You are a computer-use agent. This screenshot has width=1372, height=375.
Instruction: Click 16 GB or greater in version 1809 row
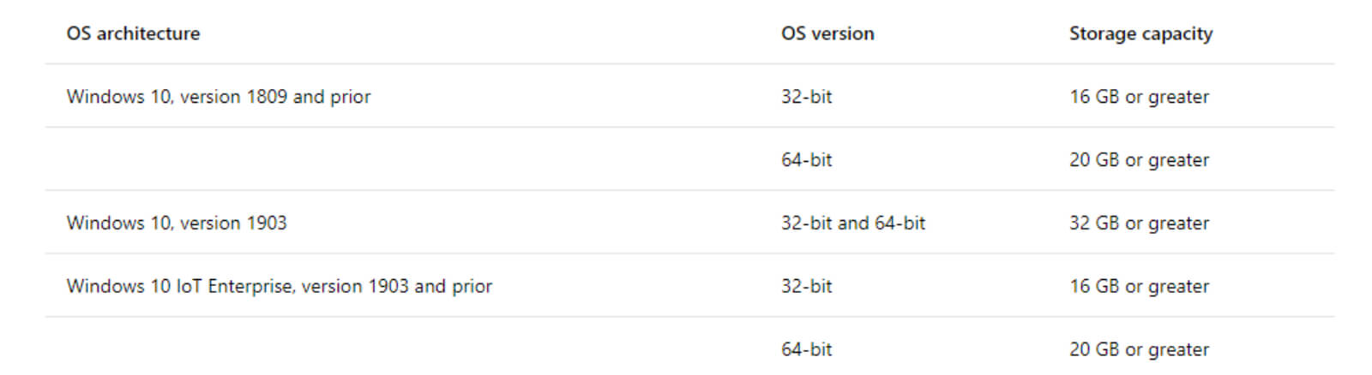1139,97
